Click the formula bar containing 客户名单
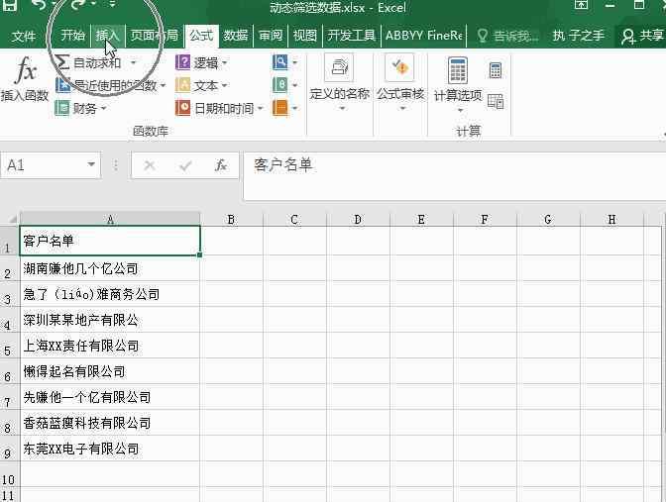The height and width of the screenshot is (502, 666). (455, 175)
